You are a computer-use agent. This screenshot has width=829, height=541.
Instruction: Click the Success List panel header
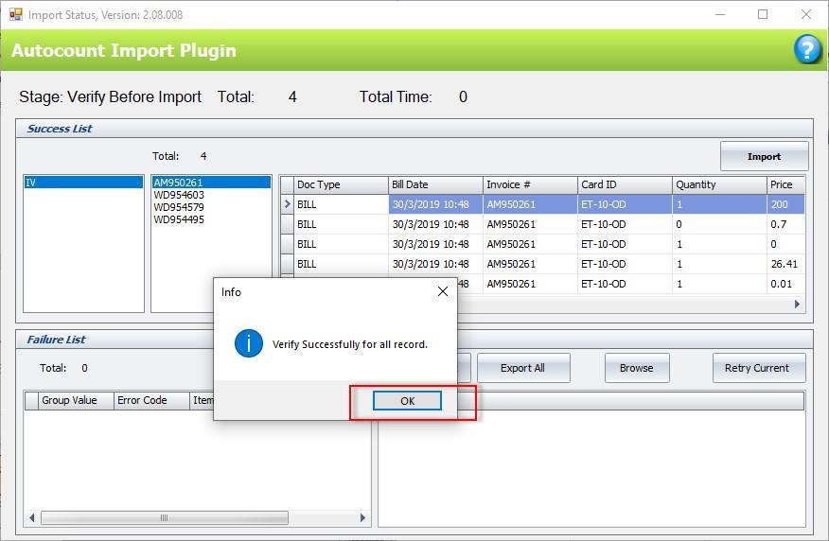(x=414, y=129)
